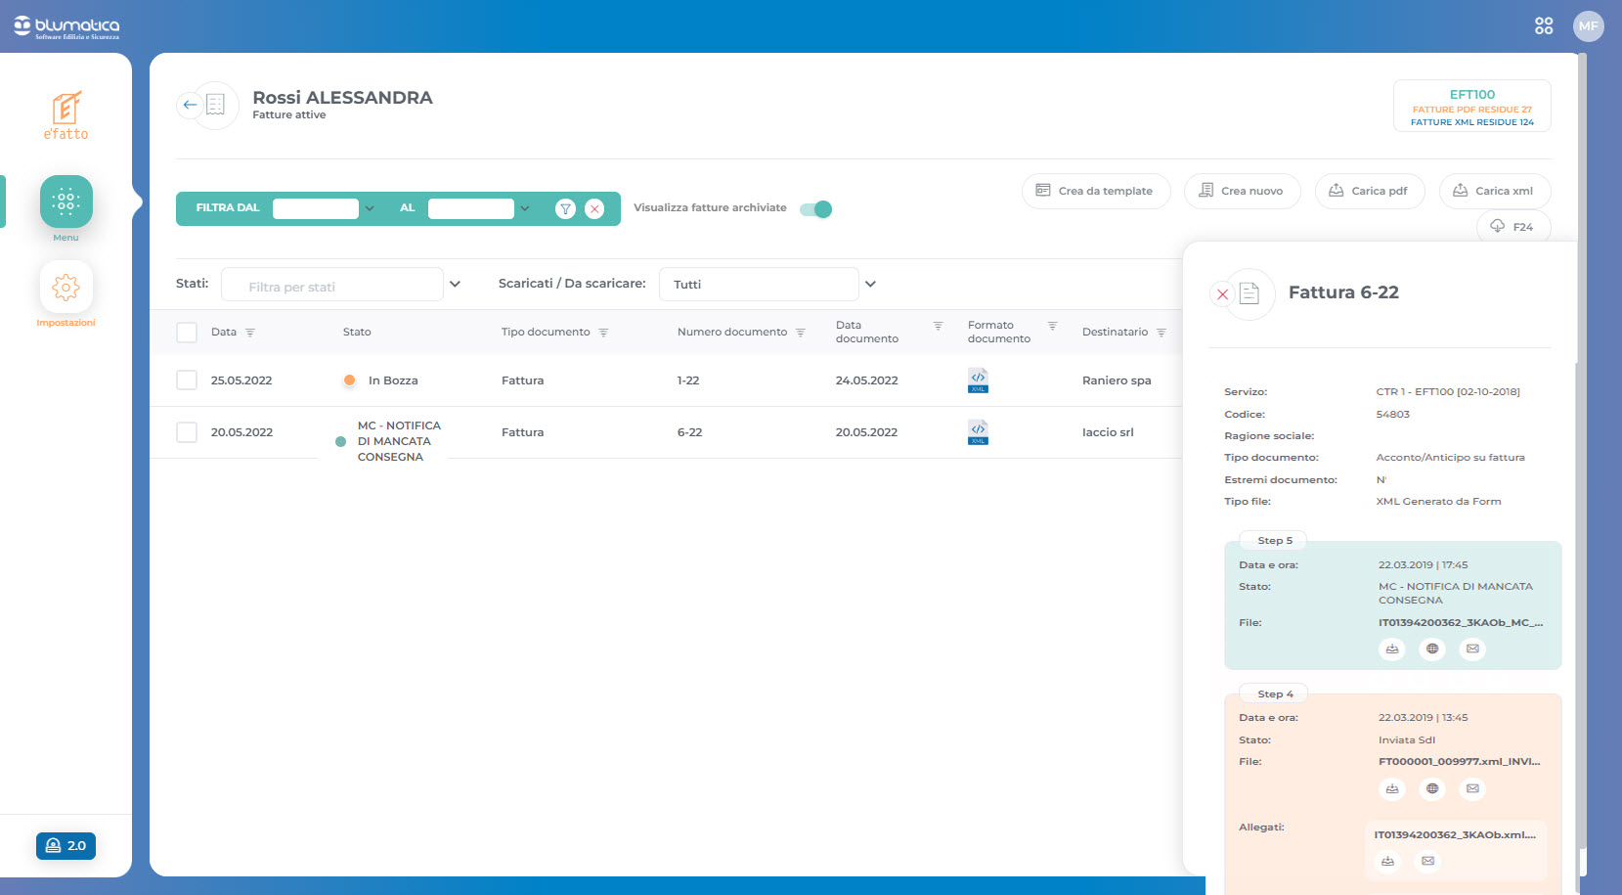Click the back arrow next to Rossi ALESSANDRA
This screenshot has height=895, width=1622.
point(190,105)
